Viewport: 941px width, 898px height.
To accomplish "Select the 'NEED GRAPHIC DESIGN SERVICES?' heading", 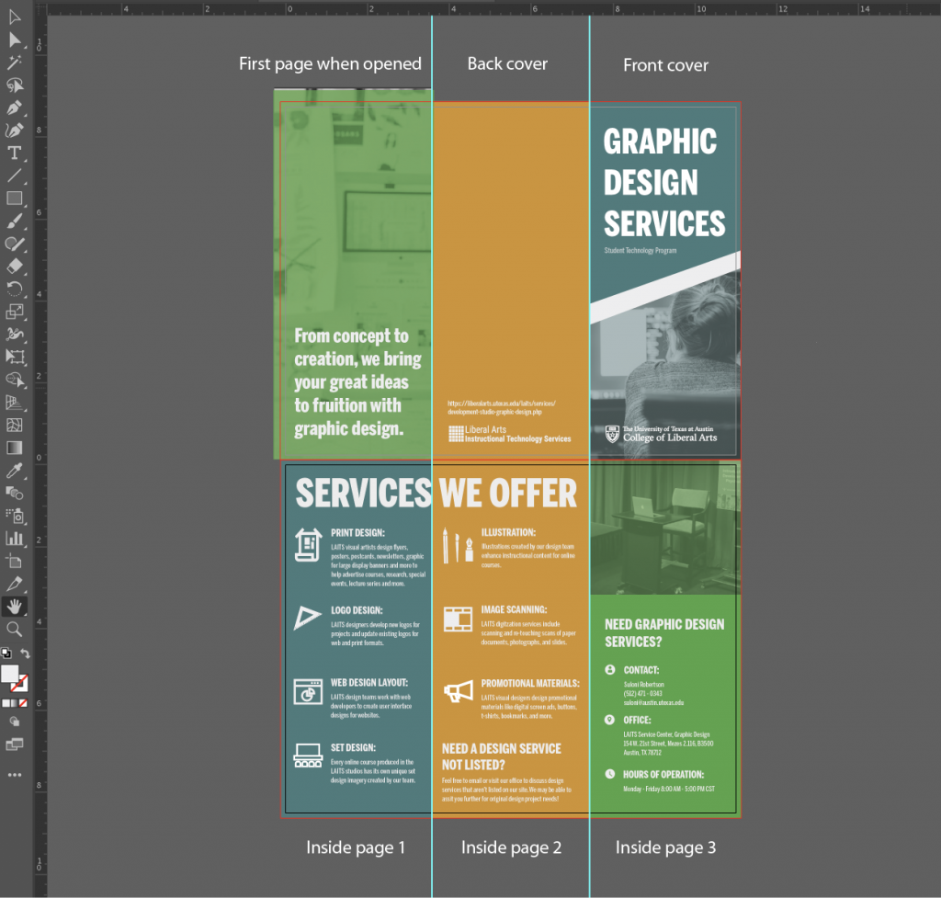I will [x=664, y=632].
